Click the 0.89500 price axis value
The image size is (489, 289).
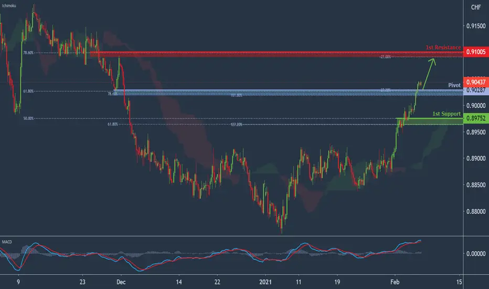pos(476,132)
